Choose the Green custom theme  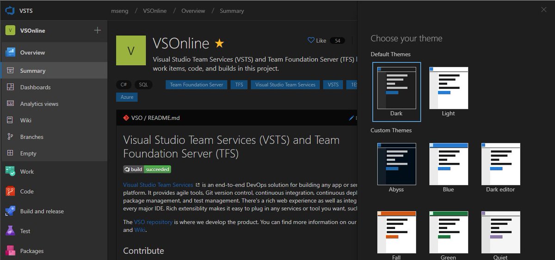tap(448, 235)
